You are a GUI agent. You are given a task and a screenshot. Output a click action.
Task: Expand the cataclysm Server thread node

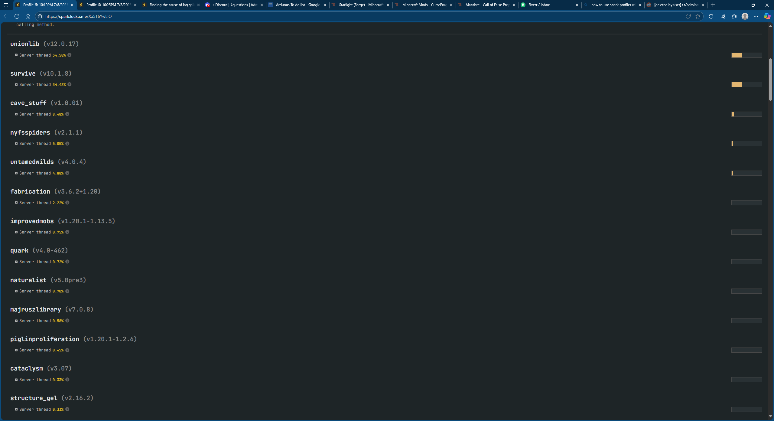pyautogui.click(x=16, y=380)
